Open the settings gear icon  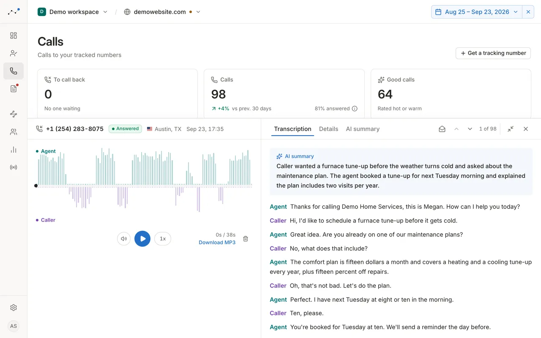(x=14, y=308)
